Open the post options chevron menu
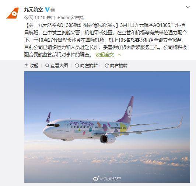The height and width of the screenshot is (186, 196). (x=188, y=7)
